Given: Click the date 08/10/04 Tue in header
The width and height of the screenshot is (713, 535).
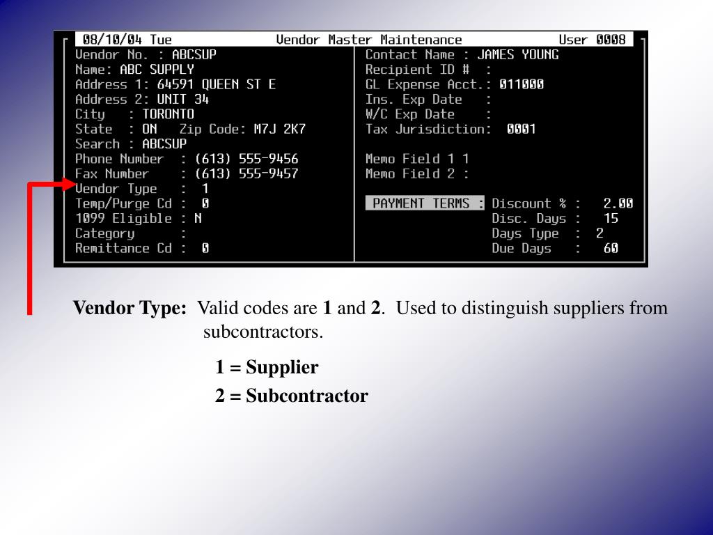Looking at the screenshot, I should click(x=127, y=40).
